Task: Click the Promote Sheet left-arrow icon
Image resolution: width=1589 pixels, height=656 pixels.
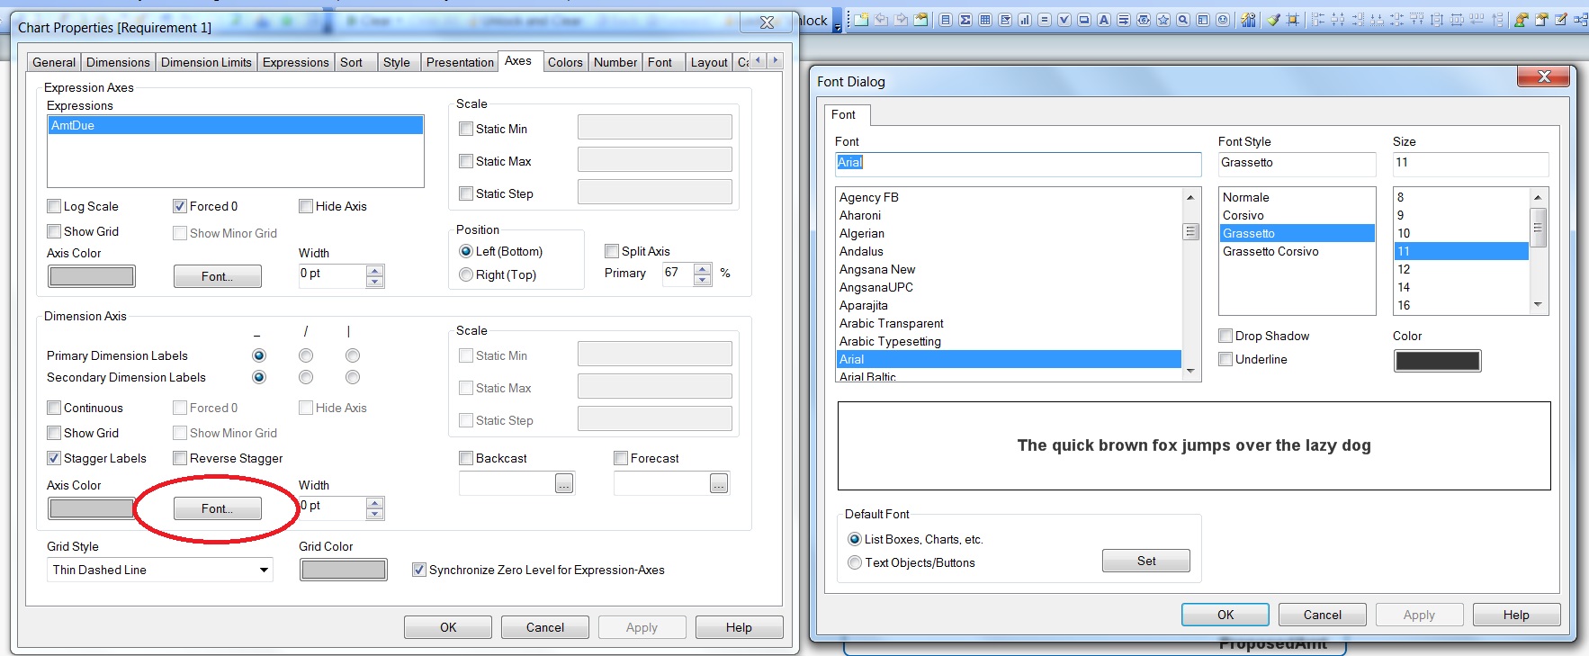Action: click(x=882, y=20)
